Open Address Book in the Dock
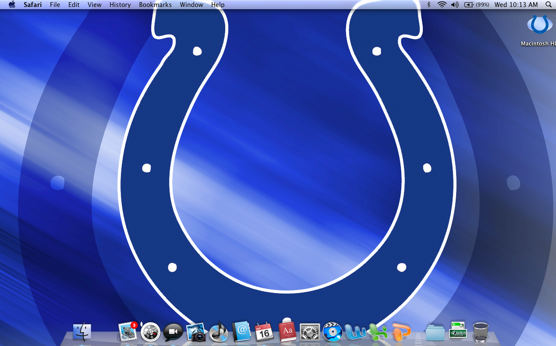This screenshot has height=346, width=556. pyautogui.click(x=241, y=332)
